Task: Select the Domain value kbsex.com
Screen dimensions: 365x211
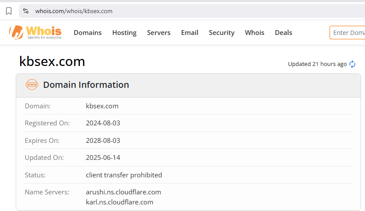Action: click(102, 106)
